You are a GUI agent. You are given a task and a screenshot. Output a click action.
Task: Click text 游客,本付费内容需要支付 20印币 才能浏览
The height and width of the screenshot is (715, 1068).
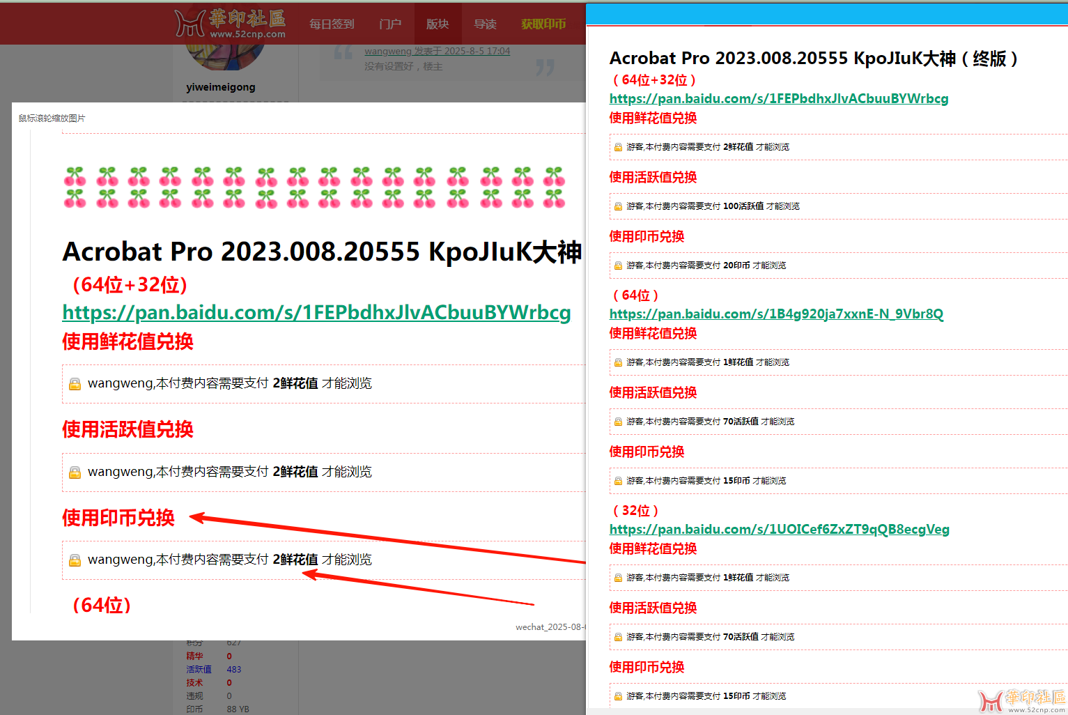tap(706, 266)
